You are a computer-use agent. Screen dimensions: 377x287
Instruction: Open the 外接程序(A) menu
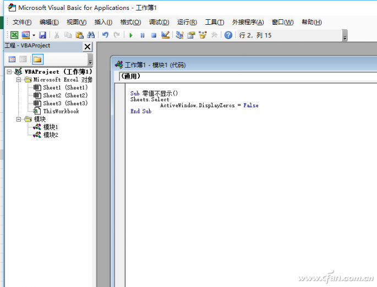(x=248, y=22)
